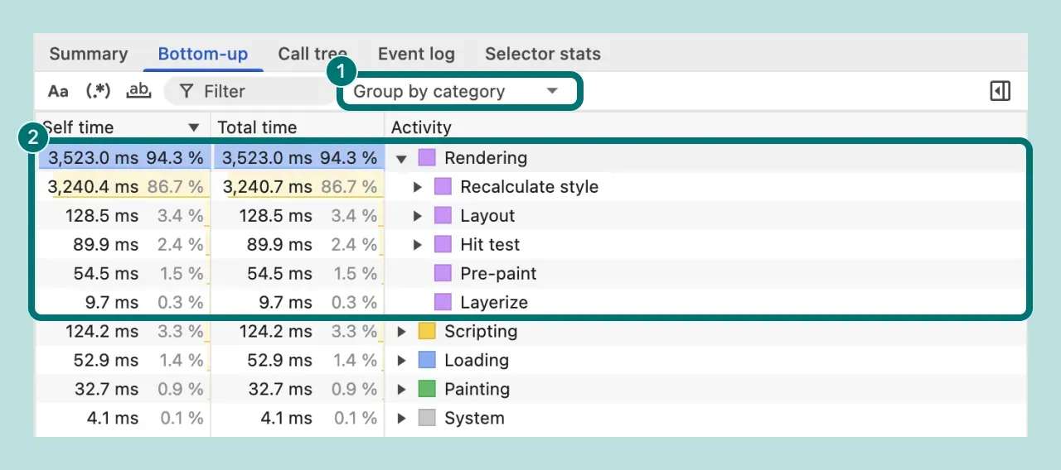Viewport: 1061px width, 470px height.
Task: Switch to the Selector stats tab
Action: [542, 54]
